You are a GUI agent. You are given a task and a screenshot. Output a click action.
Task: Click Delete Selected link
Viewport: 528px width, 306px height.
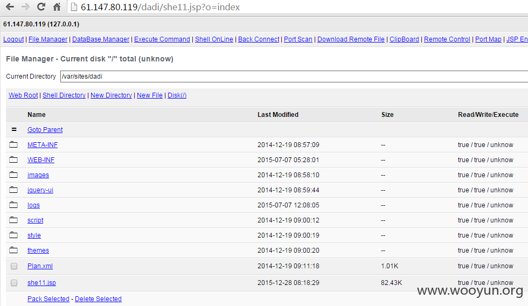coord(98,298)
